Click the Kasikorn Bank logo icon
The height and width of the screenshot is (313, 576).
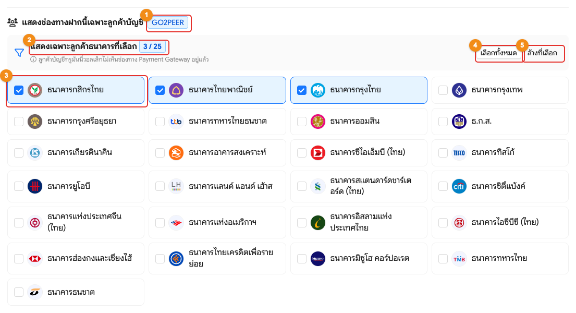coord(35,90)
